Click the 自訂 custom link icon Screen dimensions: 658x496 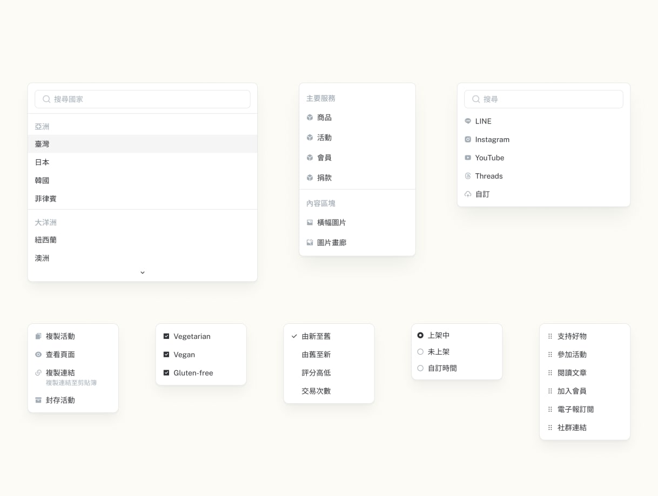click(467, 194)
